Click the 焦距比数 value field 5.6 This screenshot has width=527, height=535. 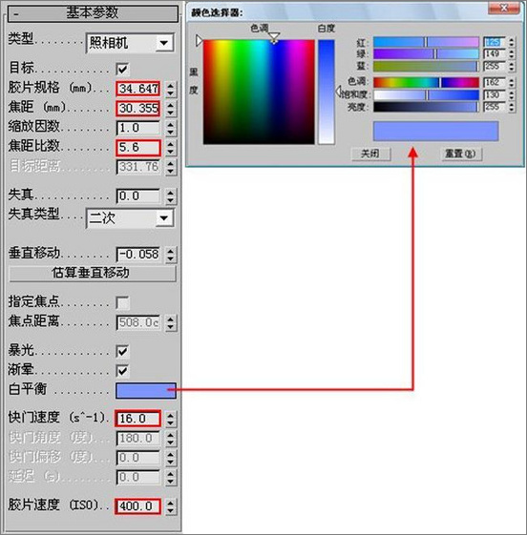[138, 148]
